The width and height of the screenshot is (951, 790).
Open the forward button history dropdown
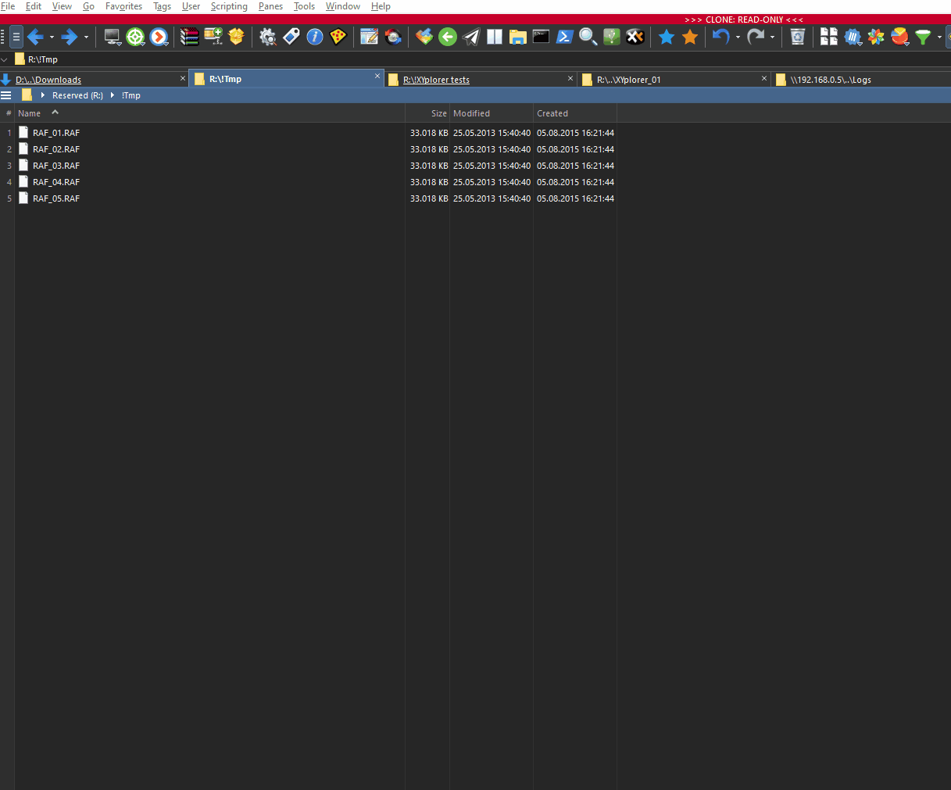point(86,37)
